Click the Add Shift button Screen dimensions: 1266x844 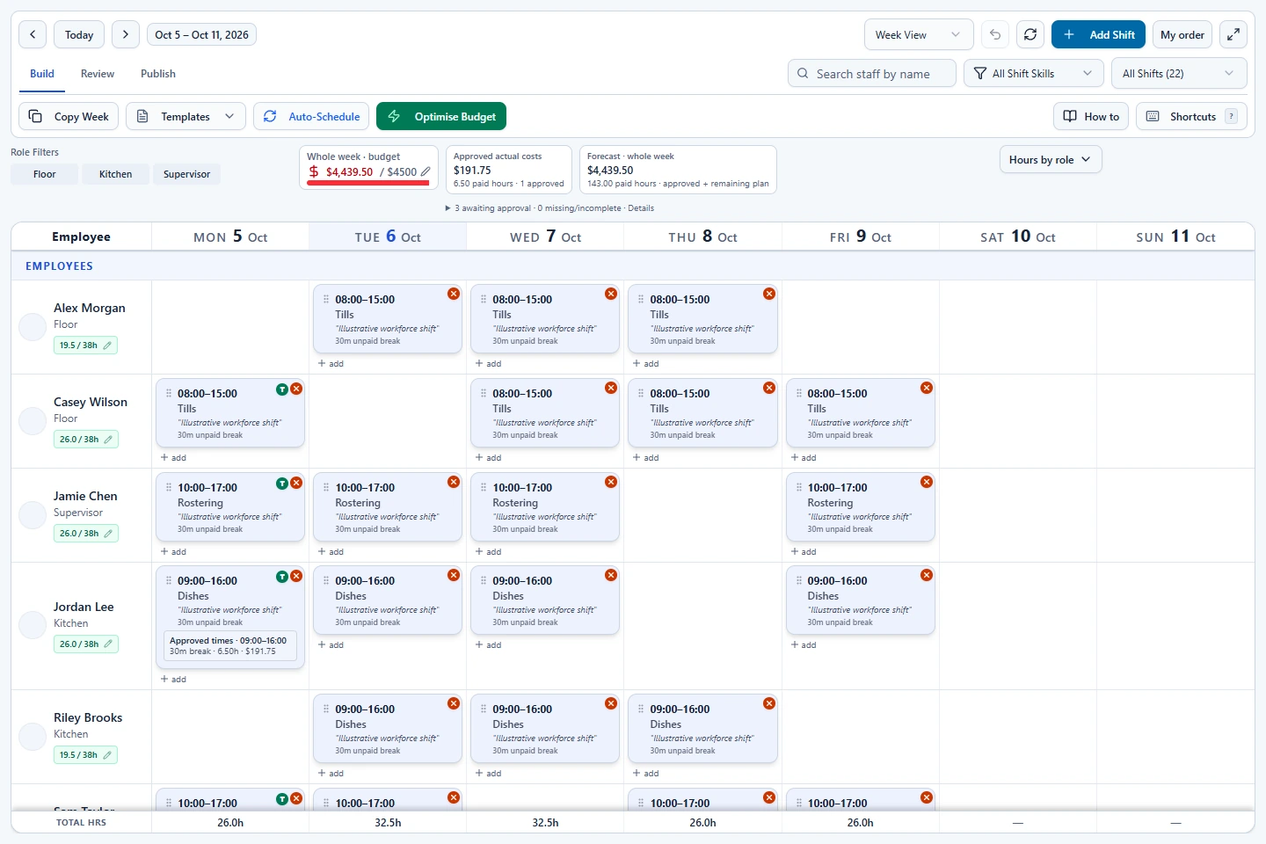[1098, 35]
